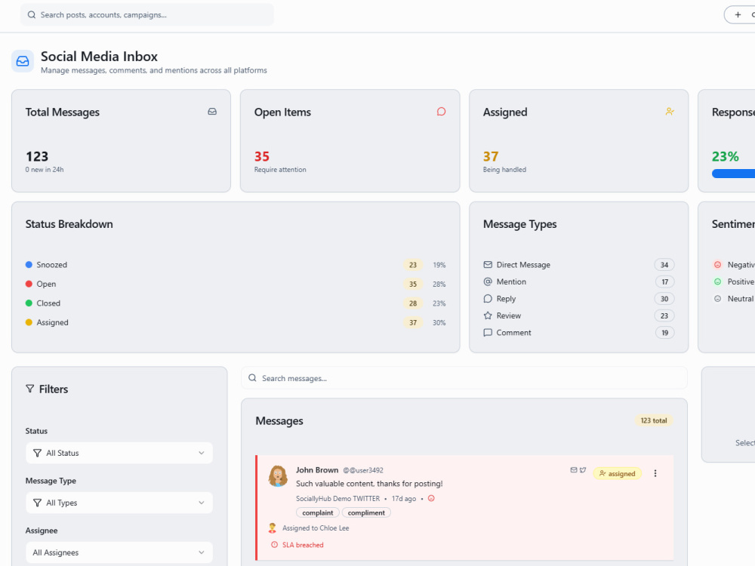Click the SociallyHub Demo TWITTER account text
The height and width of the screenshot is (566, 755).
[337, 499]
